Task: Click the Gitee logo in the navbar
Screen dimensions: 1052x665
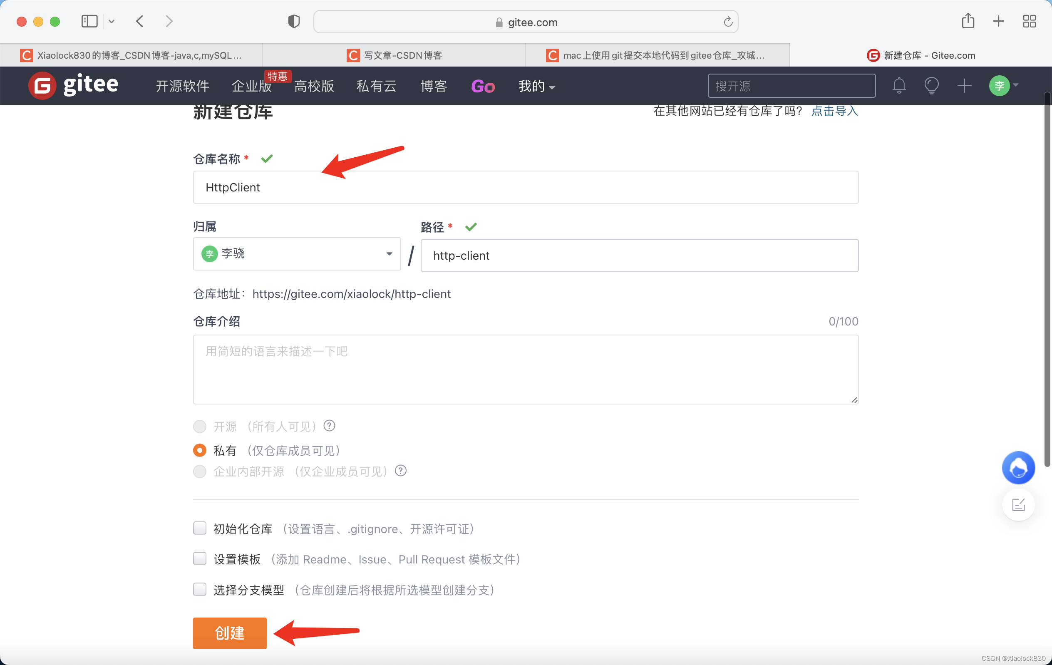Action: click(73, 85)
